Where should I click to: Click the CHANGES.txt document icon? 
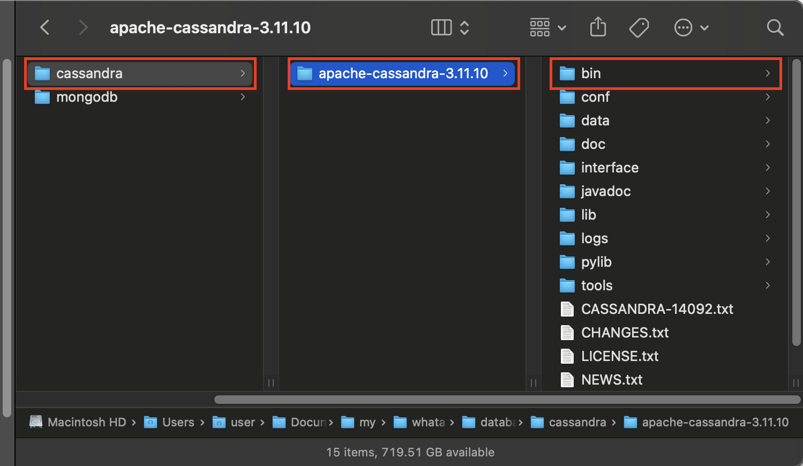(x=567, y=333)
